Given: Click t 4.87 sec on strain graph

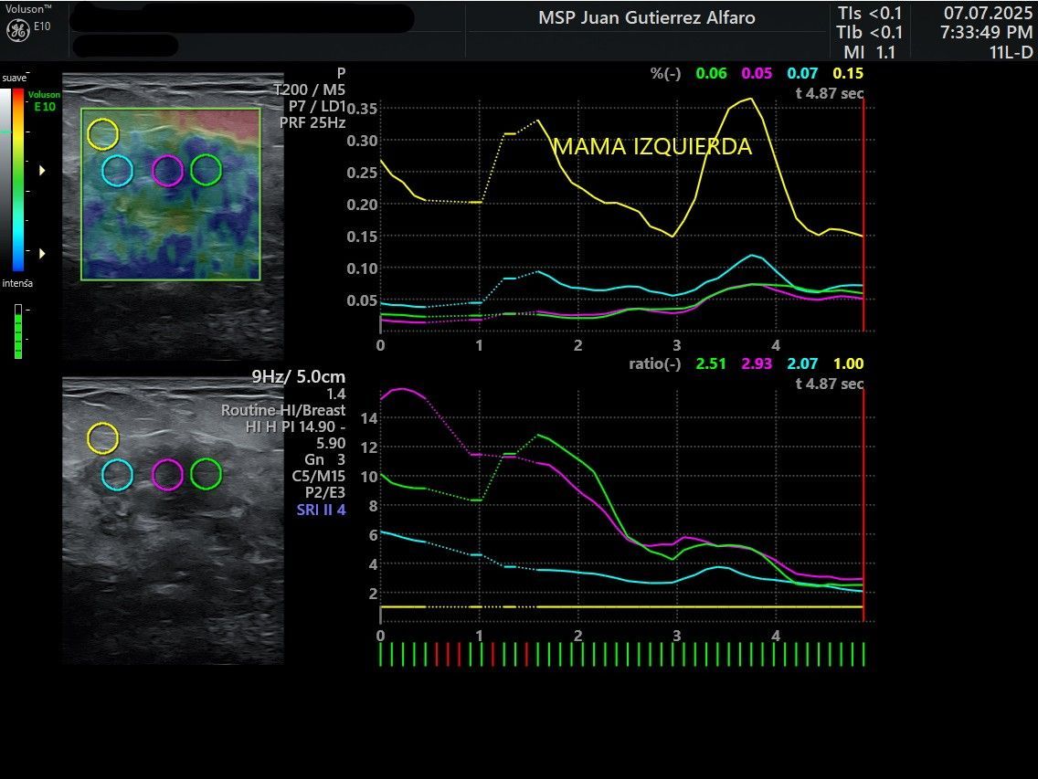Looking at the screenshot, I should [830, 93].
